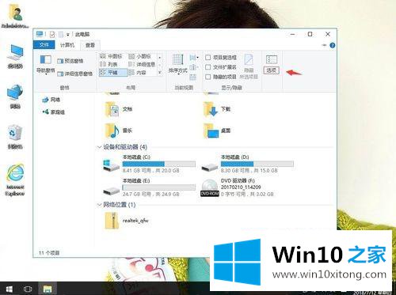Viewport: 396px width, 295px height.
Task: Click the This PC icon in title bar
Action: pyautogui.click(x=40, y=34)
